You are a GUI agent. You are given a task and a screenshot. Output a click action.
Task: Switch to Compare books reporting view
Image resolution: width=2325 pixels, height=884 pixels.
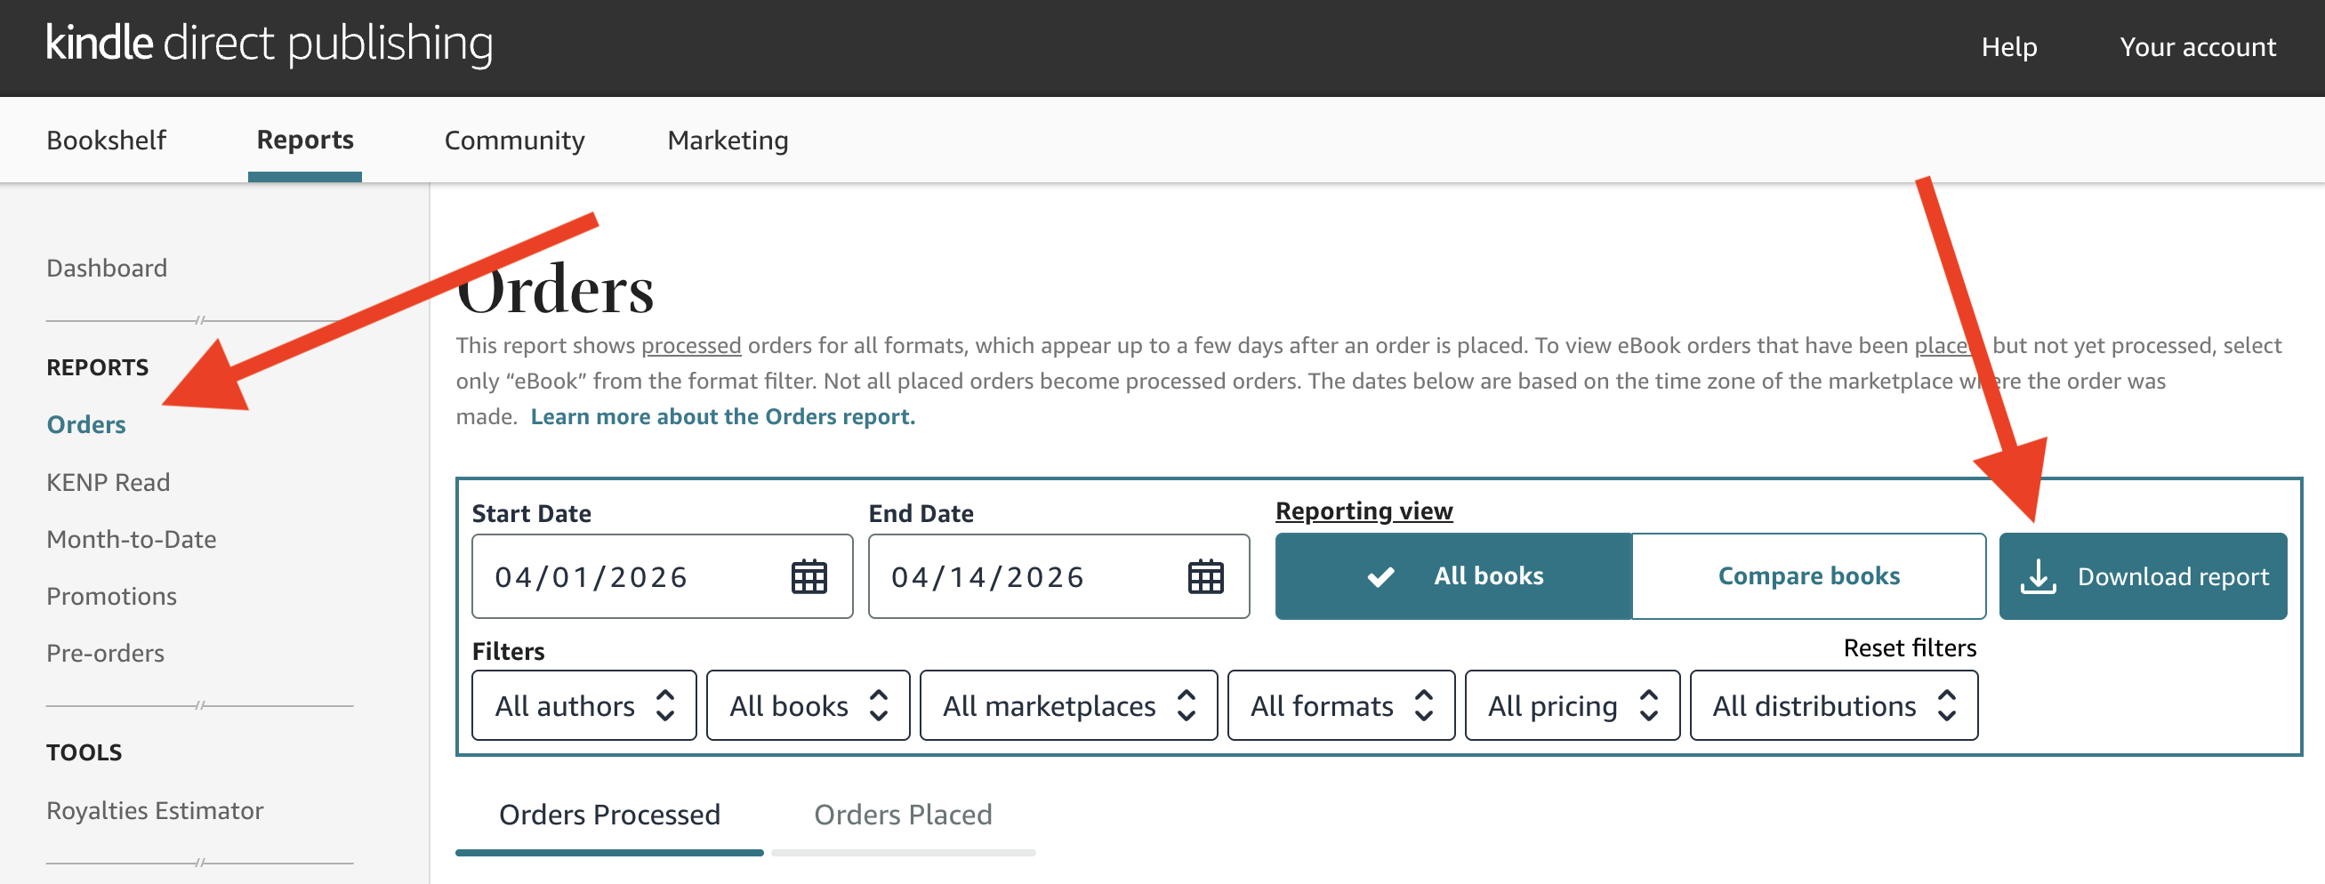[x=1809, y=575]
